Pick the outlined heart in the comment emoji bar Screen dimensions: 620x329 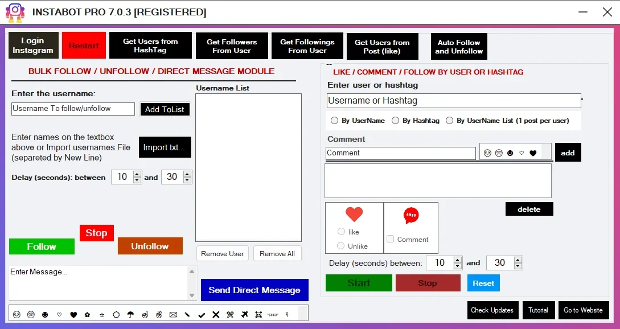pos(522,153)
